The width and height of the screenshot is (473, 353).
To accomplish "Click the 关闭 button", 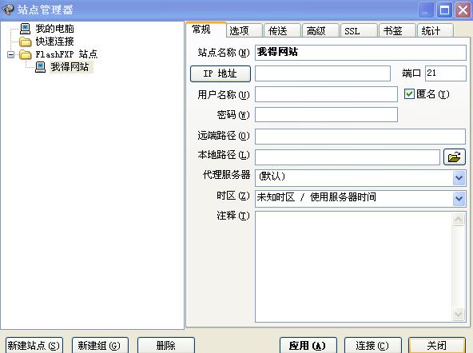I will [437, 345].
